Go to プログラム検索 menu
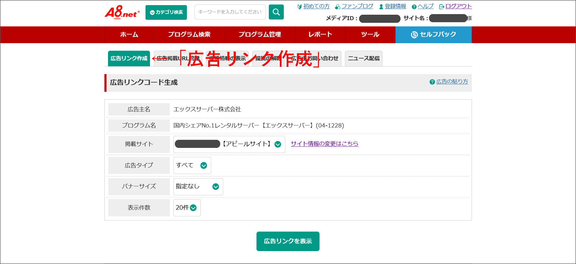This screenshot has height=264, width=576. pyautogui.click(x=189, y=34)
